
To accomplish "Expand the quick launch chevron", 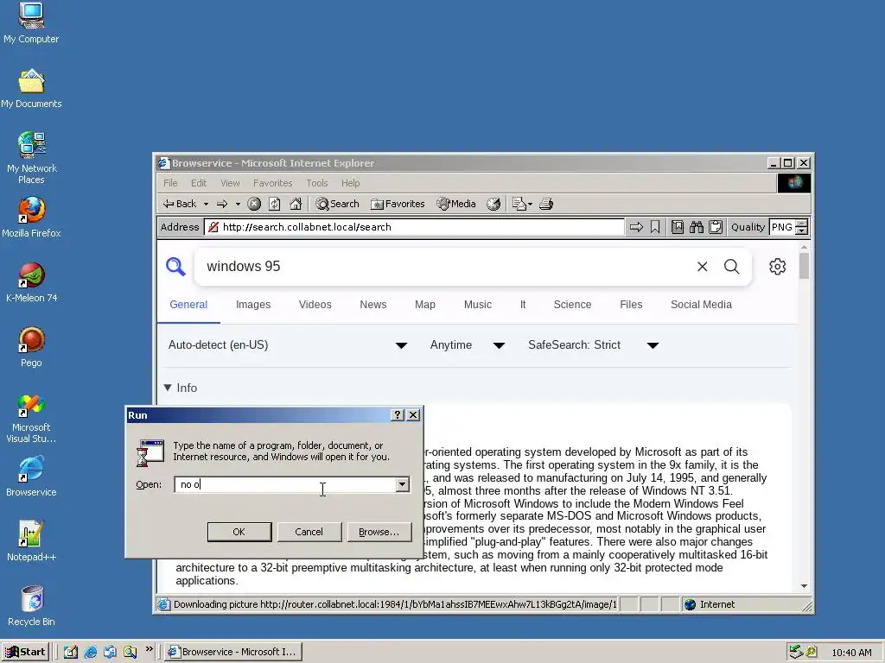I will [x=149, y=649].
